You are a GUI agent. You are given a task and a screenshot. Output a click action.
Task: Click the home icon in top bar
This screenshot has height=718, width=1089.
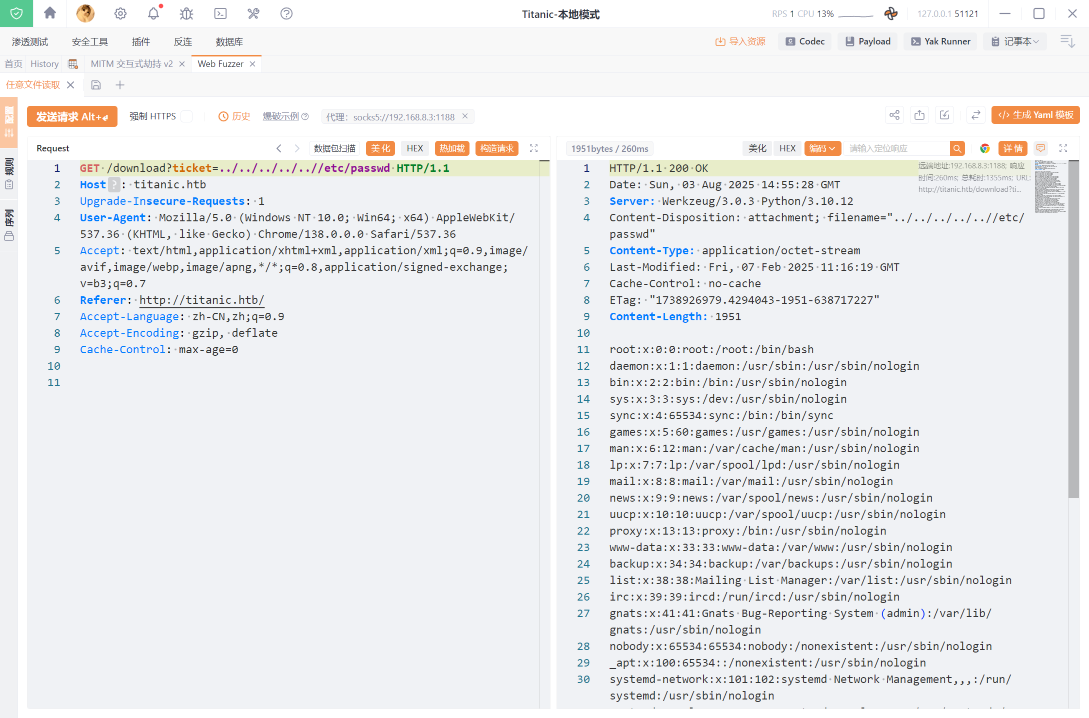(50, 13)
